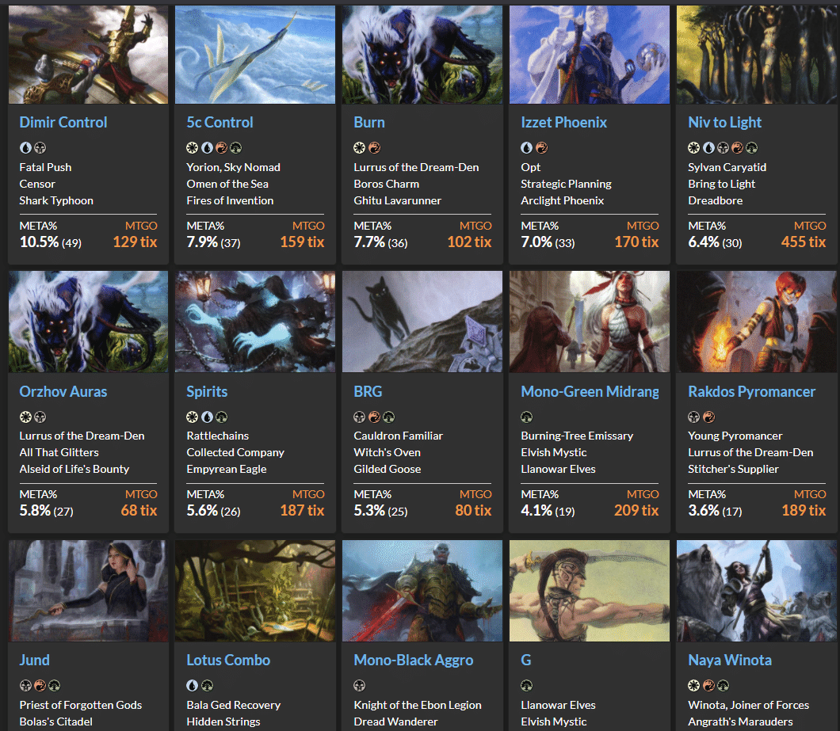The image size is (840, 731).
Task: Click the Spirits deck card artwork
Action: (255, 322)
